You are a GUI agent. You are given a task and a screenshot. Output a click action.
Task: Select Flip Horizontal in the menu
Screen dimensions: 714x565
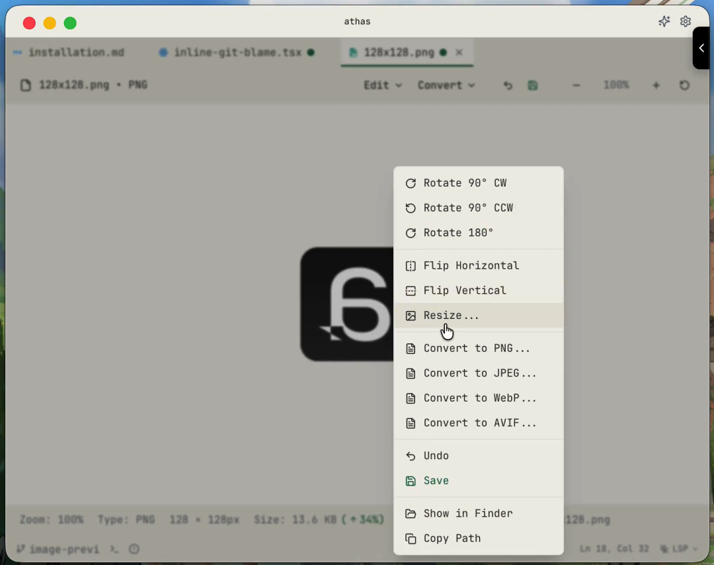[471, 266]
